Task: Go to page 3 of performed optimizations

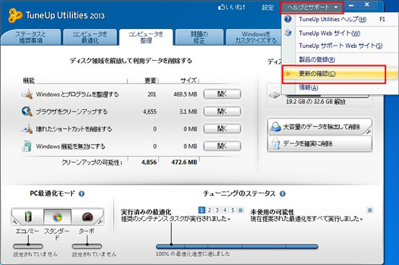Action: 216,210
